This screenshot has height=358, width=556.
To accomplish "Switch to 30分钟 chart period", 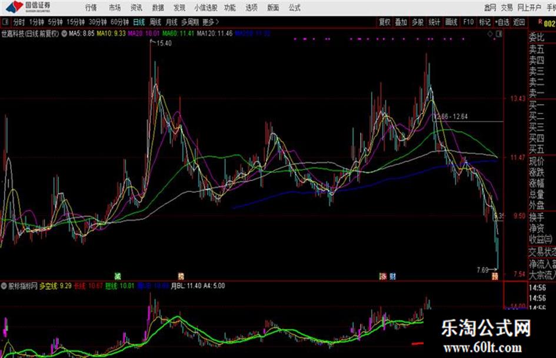I will tap(98, 22).
